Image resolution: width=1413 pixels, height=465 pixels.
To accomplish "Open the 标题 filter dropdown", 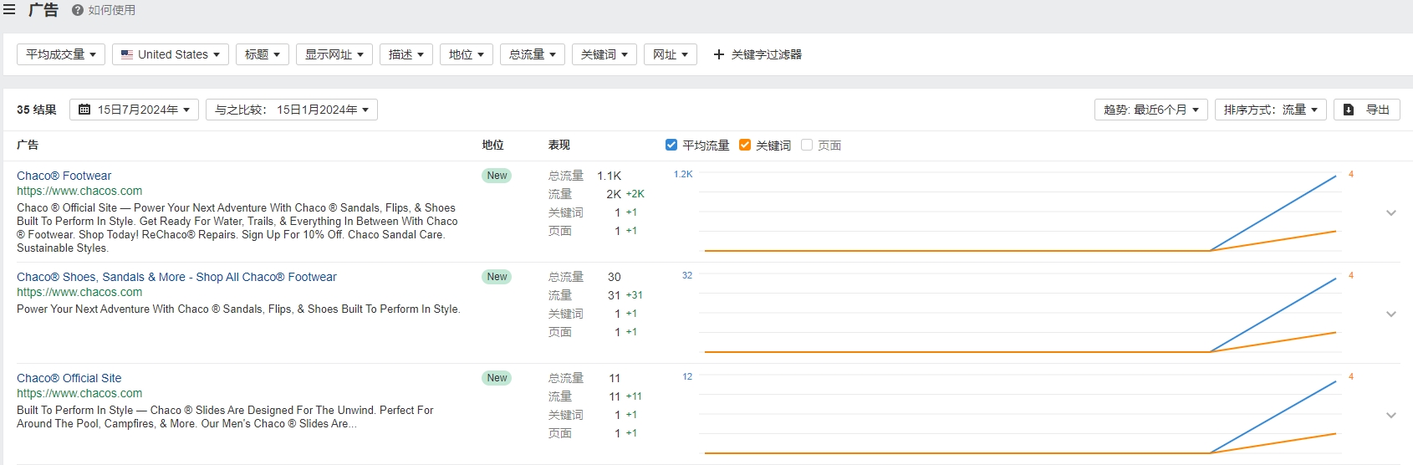I will pyautogui.click(x=263, y=54).
